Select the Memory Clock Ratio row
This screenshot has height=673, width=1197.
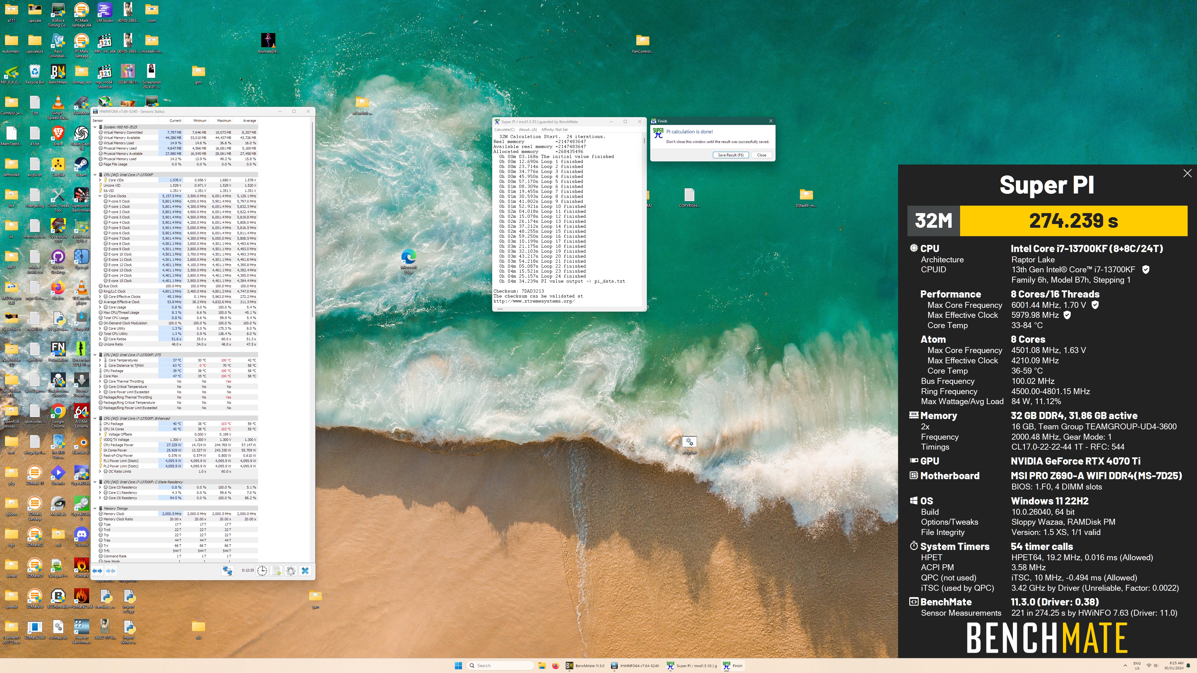tap(177, 519)
